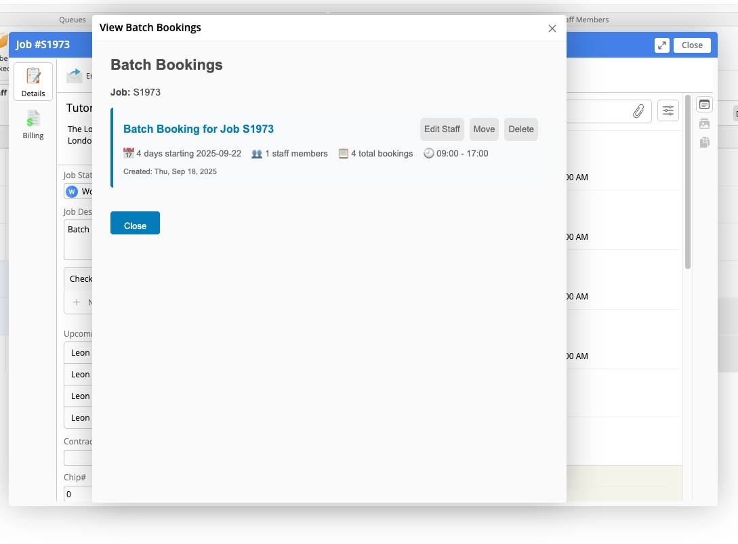Close the View Batch Bookings dialog with the X
Screen dimensions: 738x544
552,28
